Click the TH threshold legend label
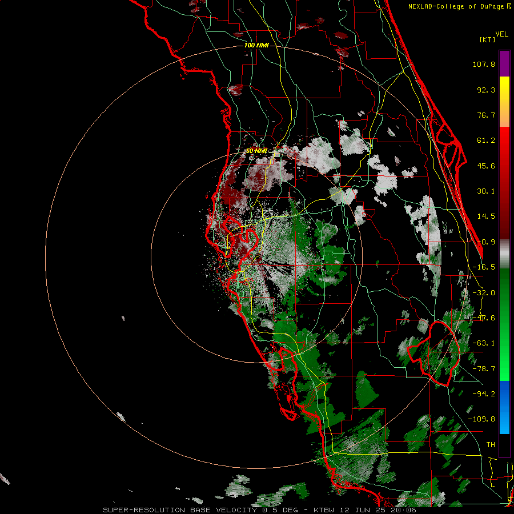This screenshot has height=514, width=514. click(x=491, y=445)
